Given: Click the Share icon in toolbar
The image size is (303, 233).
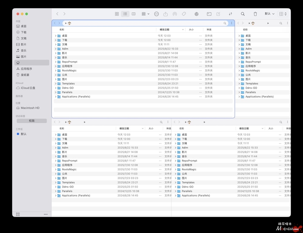Looking at the screenshot, I should point(166,14).
